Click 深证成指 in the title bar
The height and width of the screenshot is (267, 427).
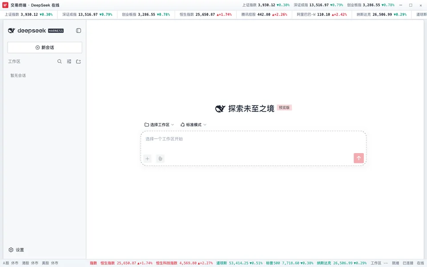point(318,5)
